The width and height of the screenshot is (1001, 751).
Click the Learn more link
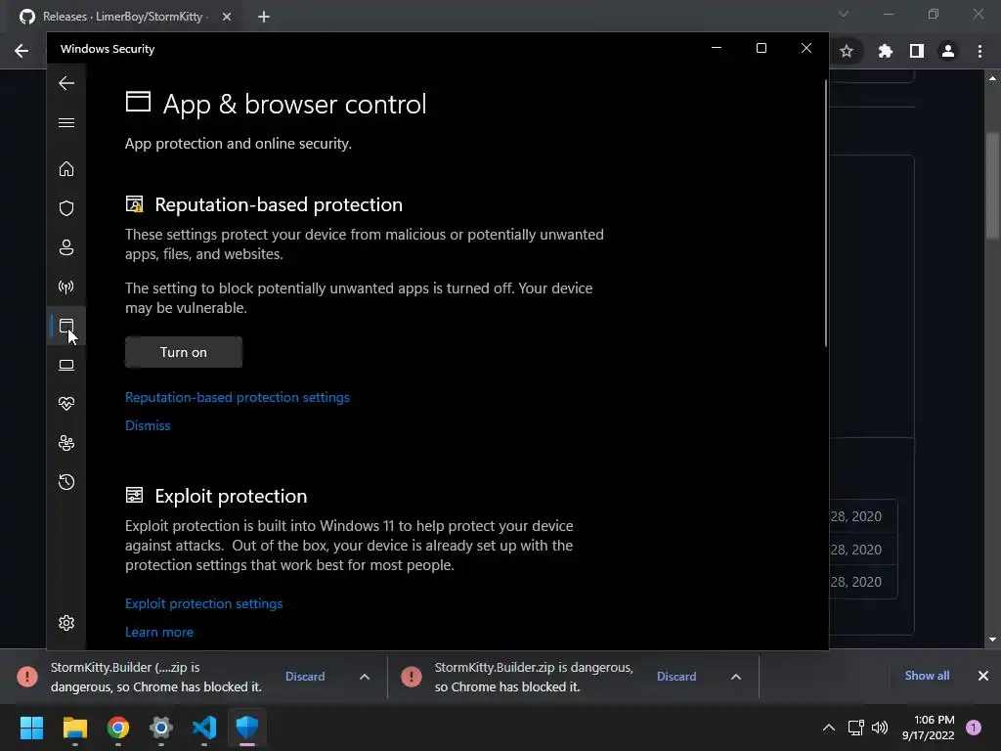coord(159,632)
